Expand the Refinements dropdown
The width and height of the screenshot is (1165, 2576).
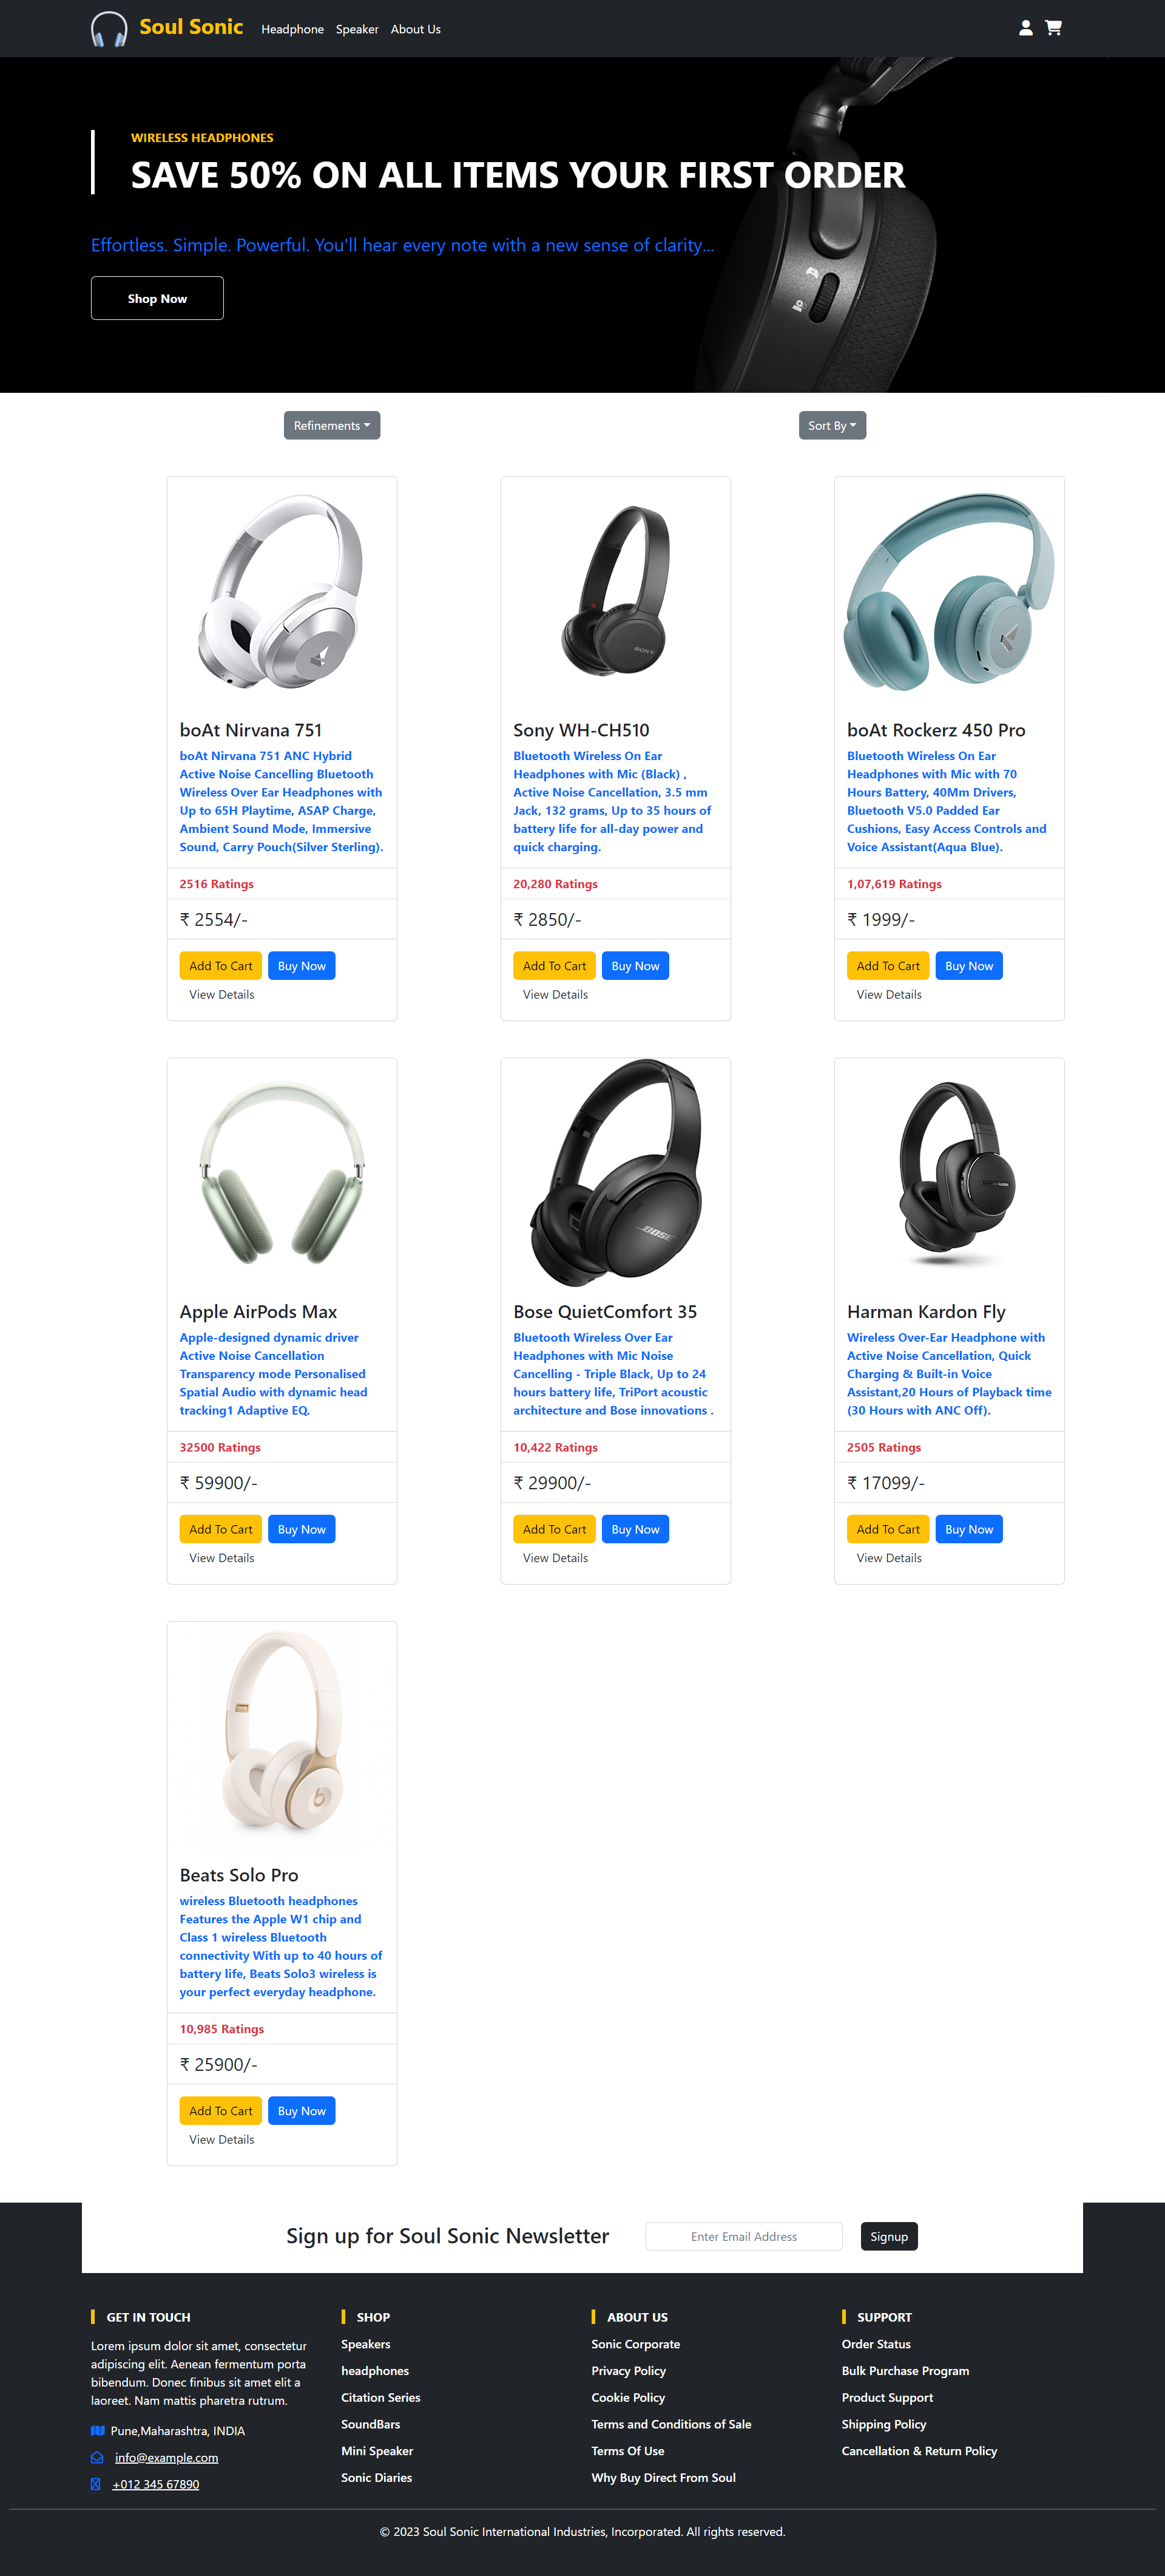pyautogui.click(x=332, y=425)
